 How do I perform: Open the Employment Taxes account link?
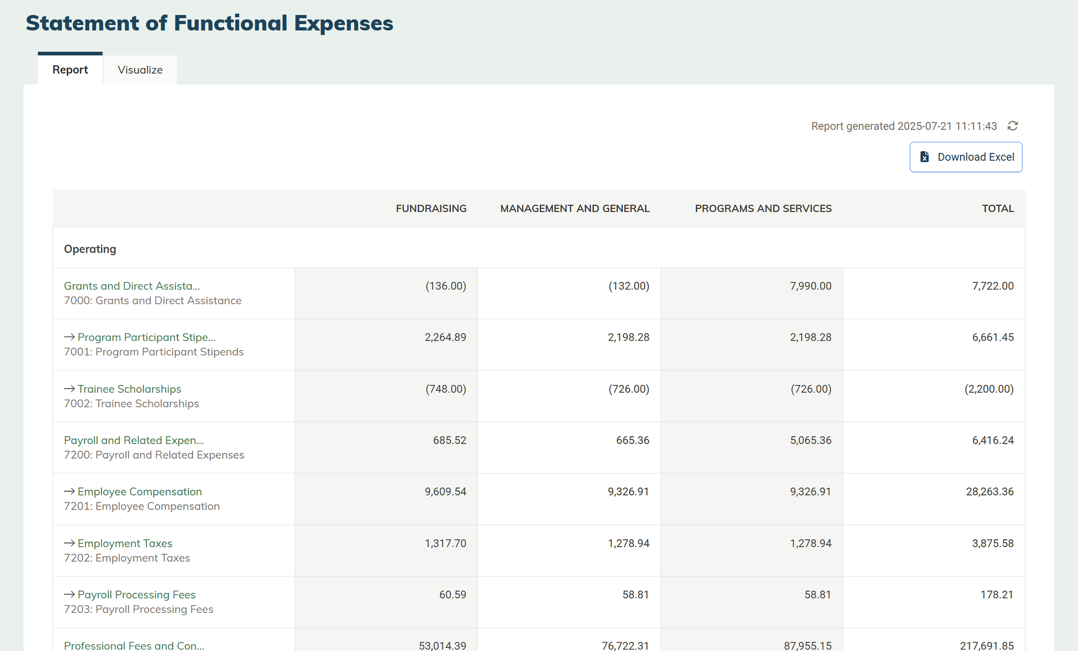125,543
